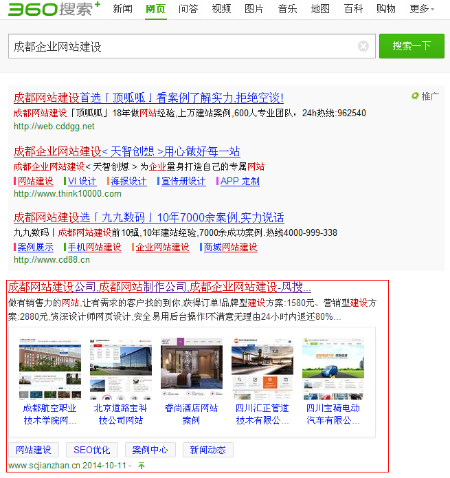Open the 顶呱呱 ad result title
The width and height of the screenshot is (450, 478).
148,98
